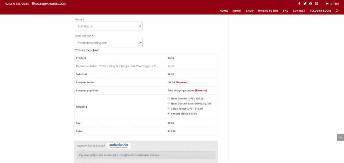344x163 pixels.
Task: Click into the Phone input field
Action: 109,26
